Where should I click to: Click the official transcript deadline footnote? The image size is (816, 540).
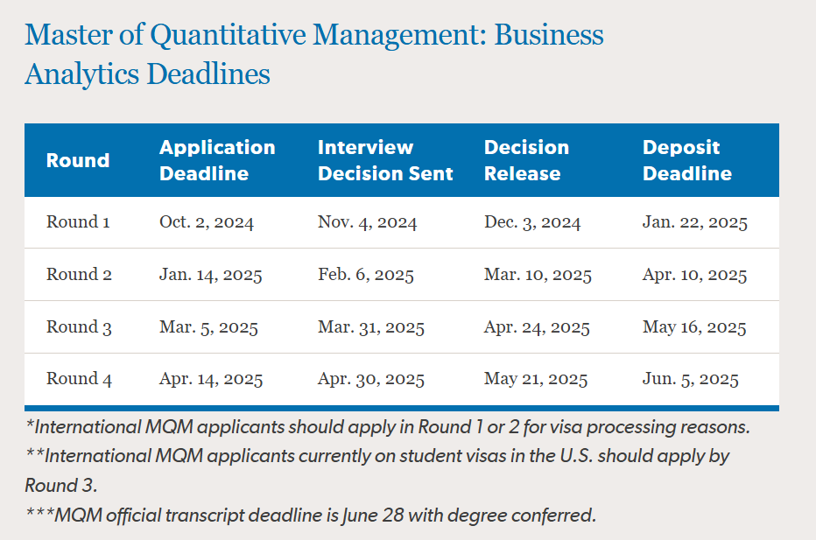310,515
